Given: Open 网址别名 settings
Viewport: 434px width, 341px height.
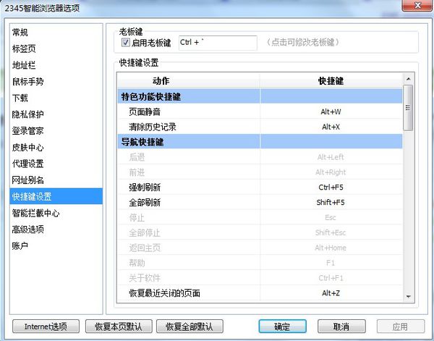Looking at the screenshot, I should pyautogui.click(x=56, y=180).
